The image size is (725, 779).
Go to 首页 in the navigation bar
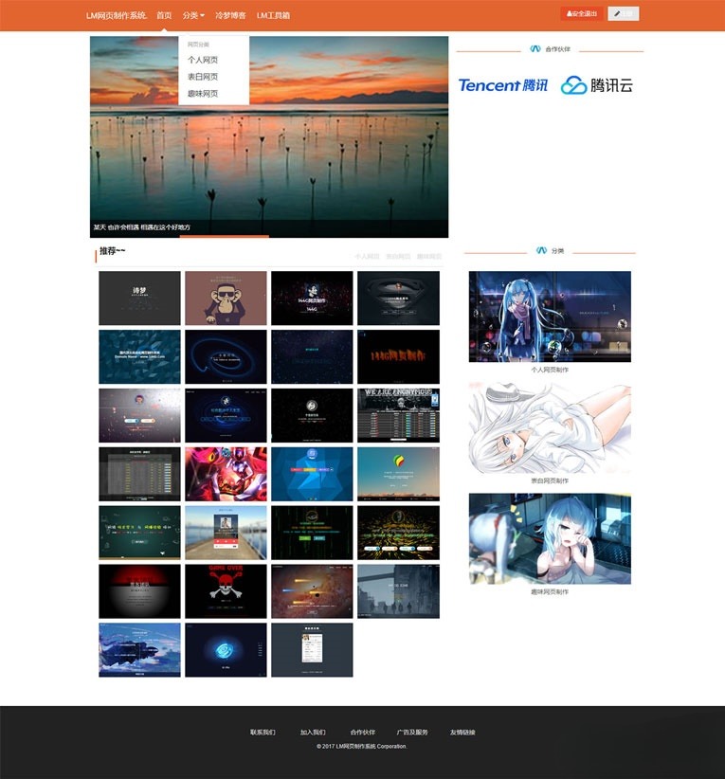click(164, 15)
